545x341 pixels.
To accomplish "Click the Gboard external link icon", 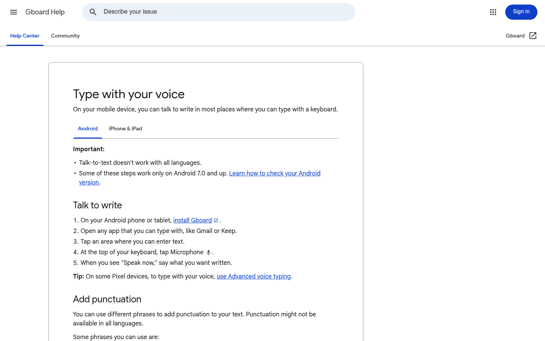I will coord(533,36).
